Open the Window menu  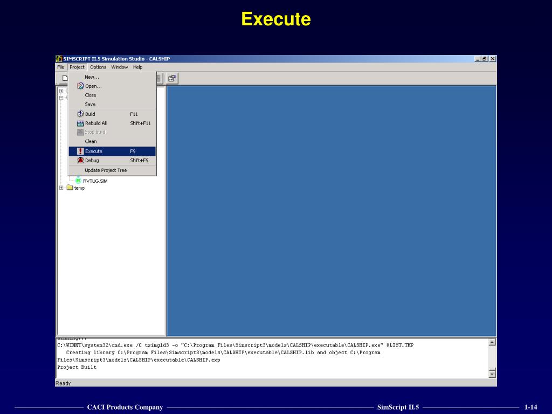[x=119, y=67]
